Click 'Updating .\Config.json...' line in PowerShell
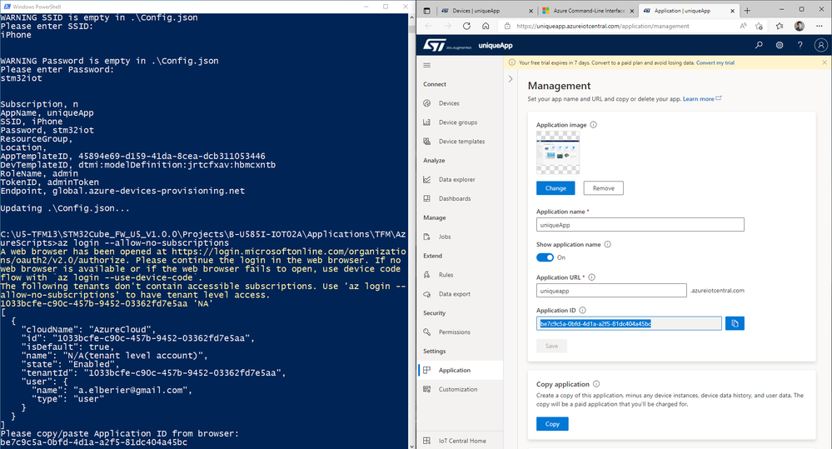The height and width of the screenshot is (449, 832). [65, 208]
